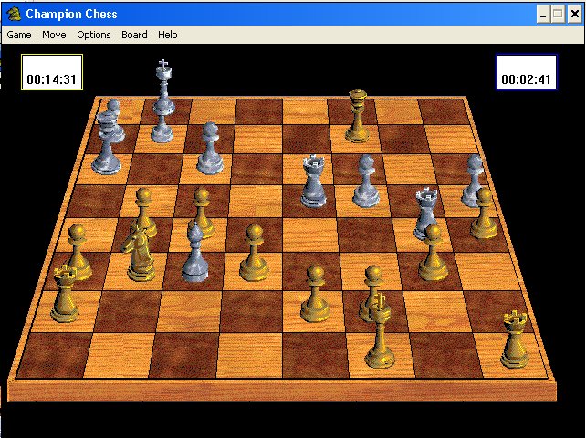Select the gold queen near silver's back rank
586x438 pixels.
(358, 116)
